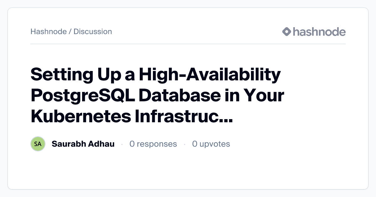Select the Discussion breadcrumb item
376x197 pixels.
(x=93, y=32)
